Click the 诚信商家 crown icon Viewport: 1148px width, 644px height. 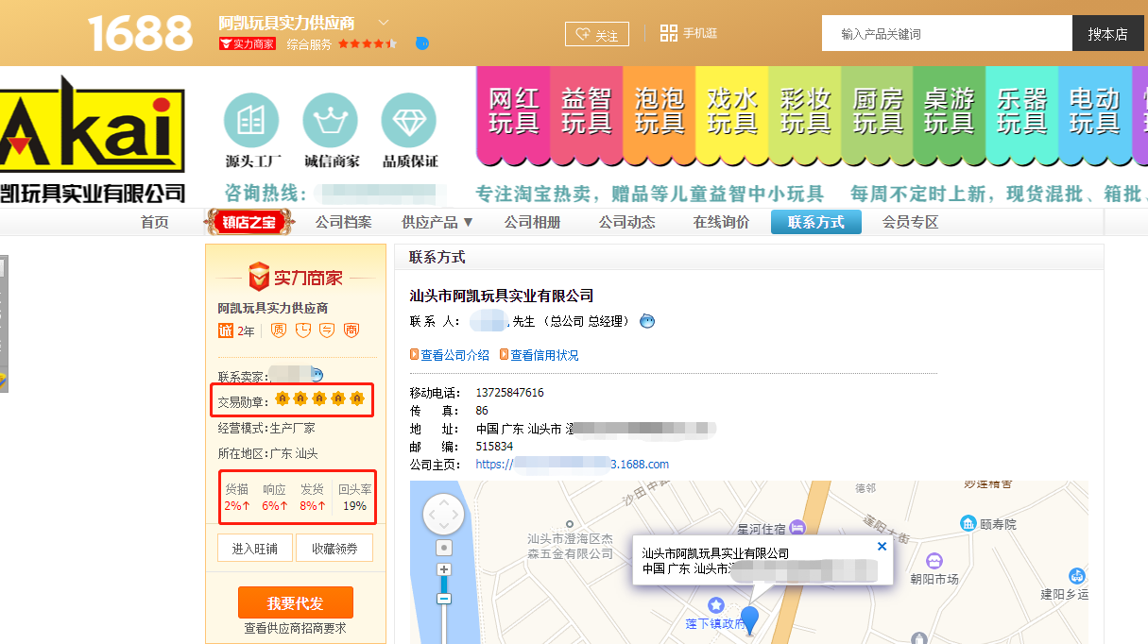click(x=330, y=121)
